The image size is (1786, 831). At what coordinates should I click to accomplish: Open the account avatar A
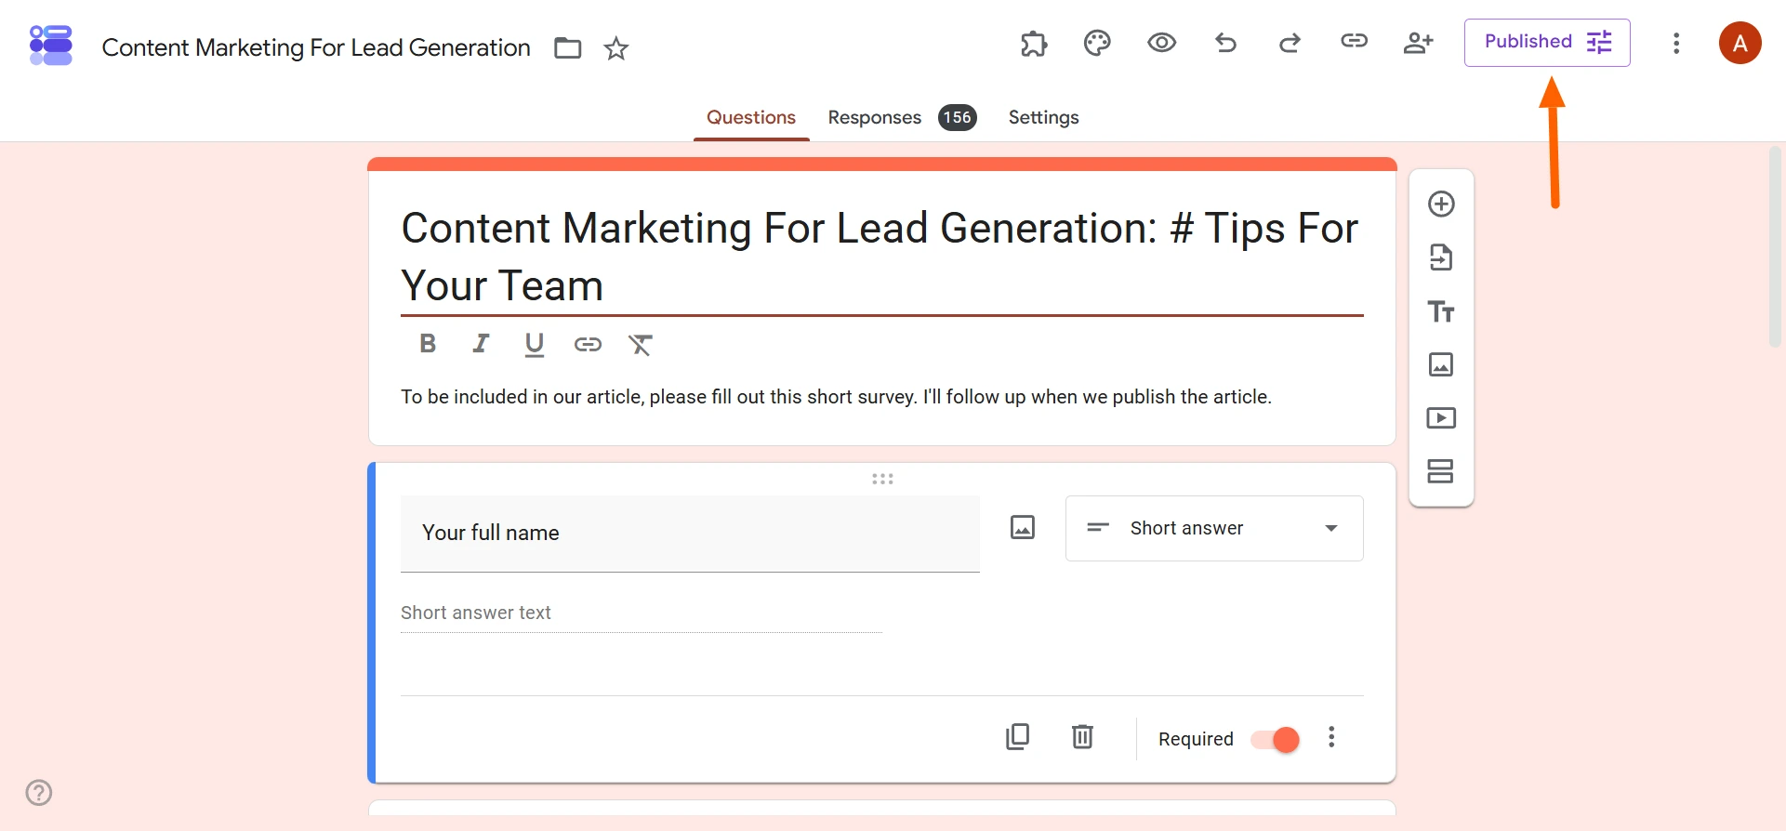tap(1740, 43)
